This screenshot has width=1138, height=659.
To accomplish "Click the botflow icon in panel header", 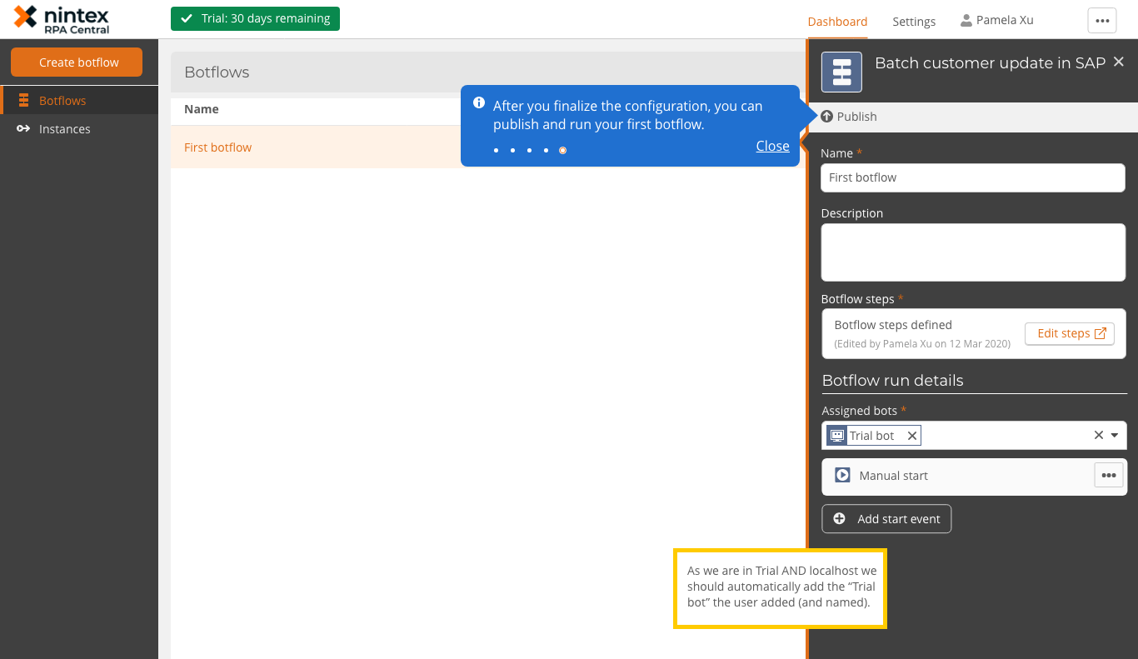I will tap(841, 72).
